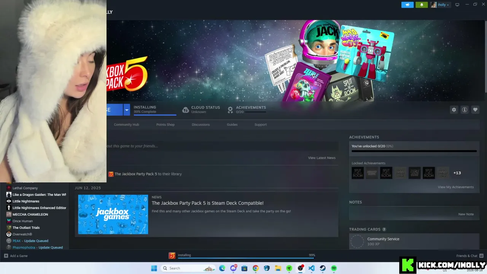
Task: Open trading cards help question mark
Action: pyautogui.click(x=384, y=229)
